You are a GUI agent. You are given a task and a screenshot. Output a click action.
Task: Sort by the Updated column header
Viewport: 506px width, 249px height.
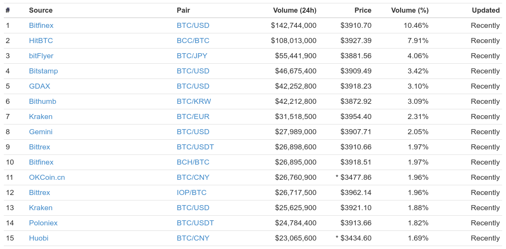coord(486,10)
